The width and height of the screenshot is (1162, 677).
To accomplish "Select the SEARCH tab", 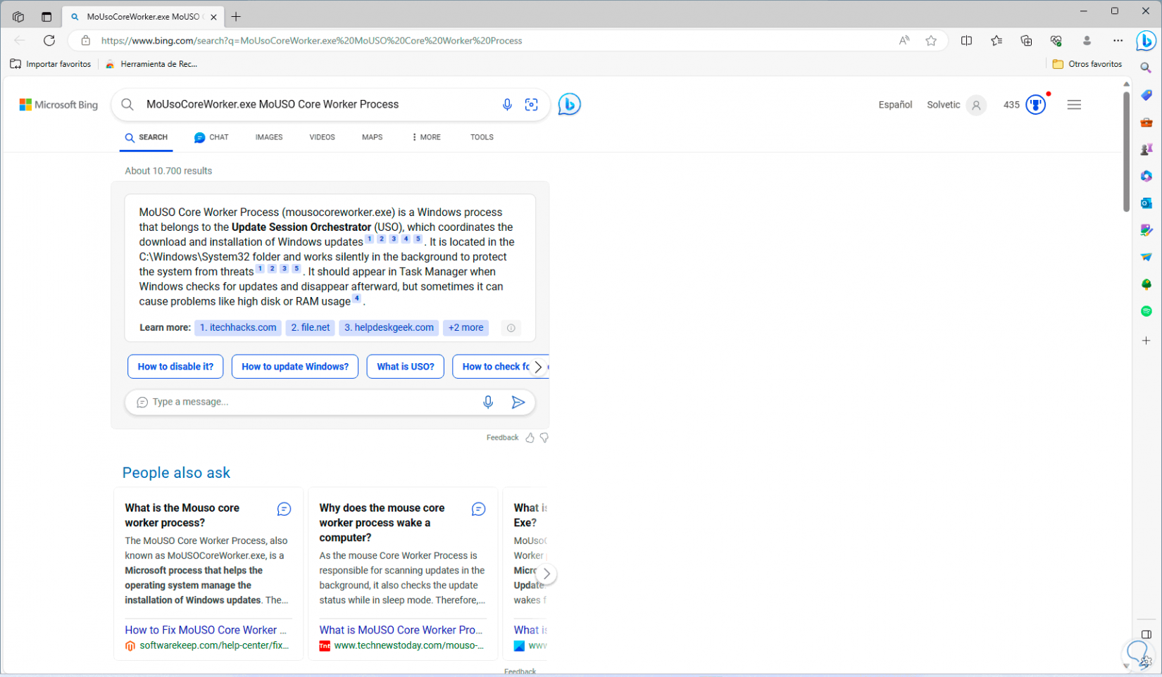I will pos(146,137).
